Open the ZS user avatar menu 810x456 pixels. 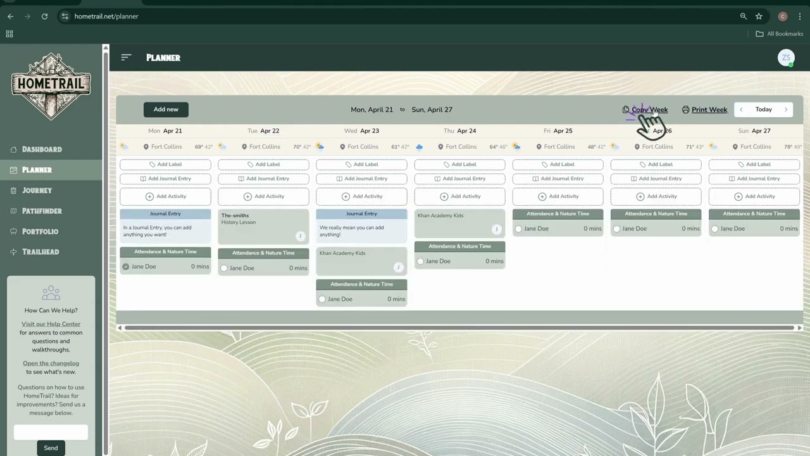(786, 58)
